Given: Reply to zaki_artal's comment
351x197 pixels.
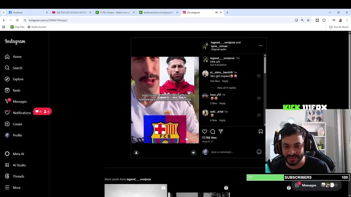Looking at the screenshot, I should 222,120.
